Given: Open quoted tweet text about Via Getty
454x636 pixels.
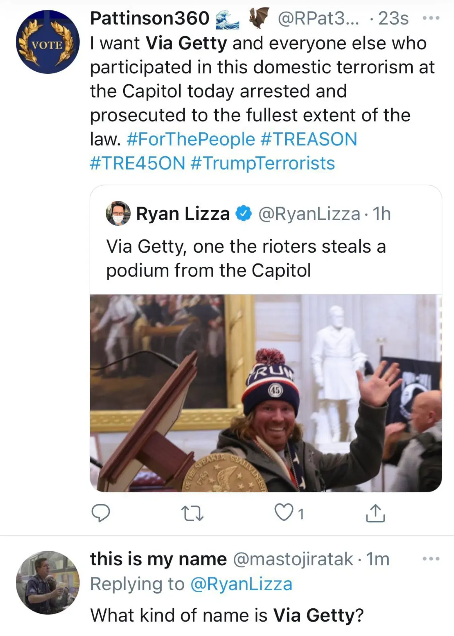Looking at the screenshot, I should [246, 258].
